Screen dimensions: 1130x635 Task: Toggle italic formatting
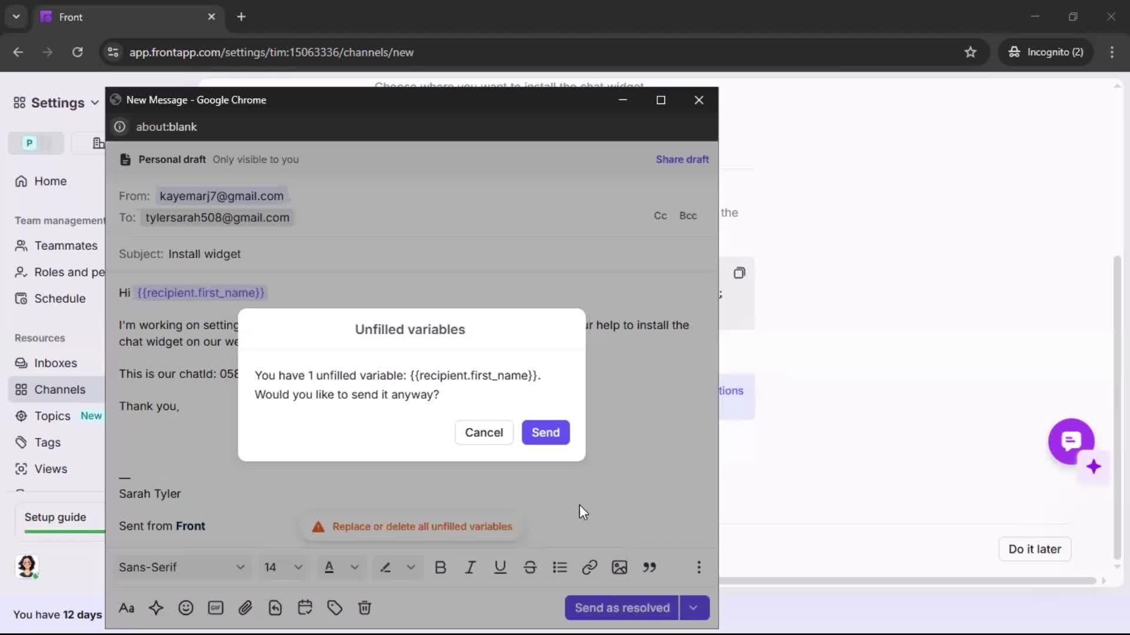(x=470, y=567)
